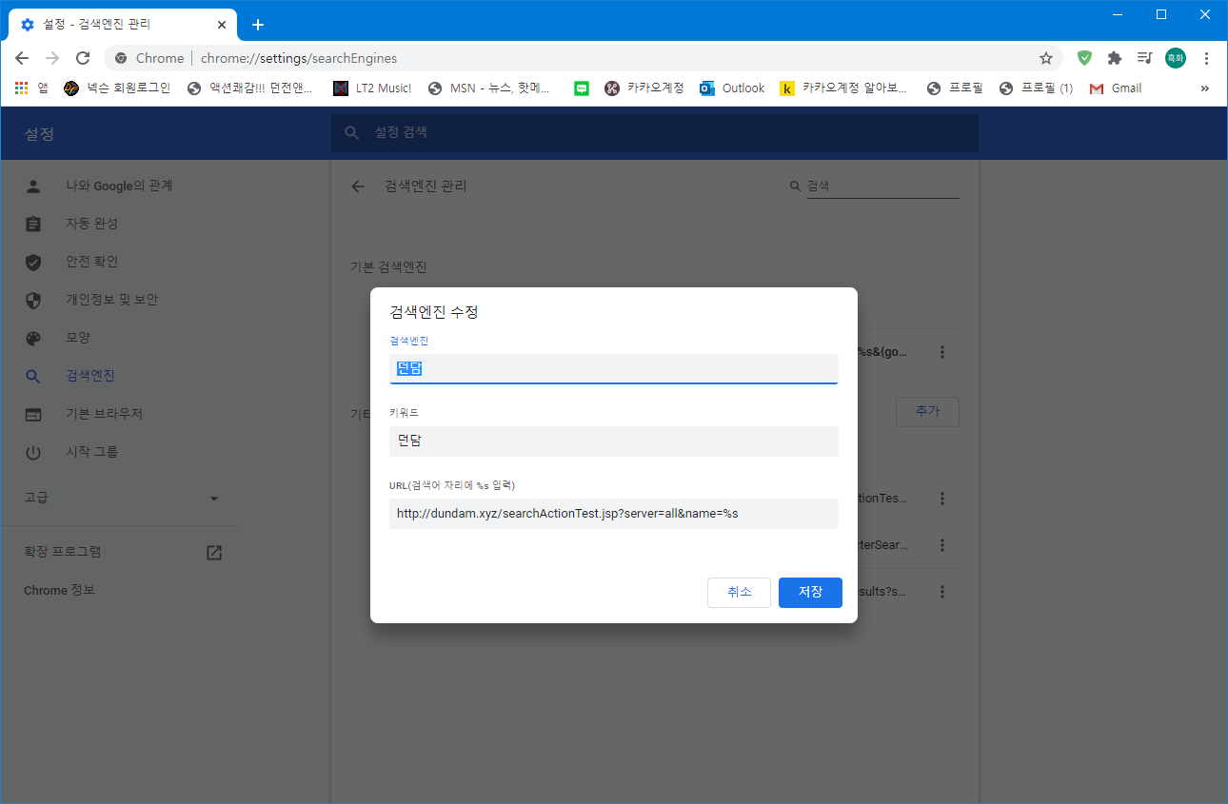The image size is (1228, 804).
Task: Show hidden bookmarks with chevron button
Action: (x=1204, y=88)
